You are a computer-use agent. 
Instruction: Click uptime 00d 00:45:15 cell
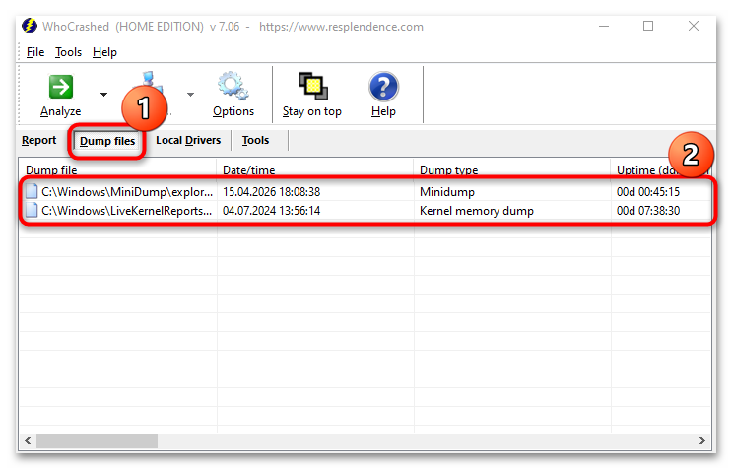click(x=648, y=192)
